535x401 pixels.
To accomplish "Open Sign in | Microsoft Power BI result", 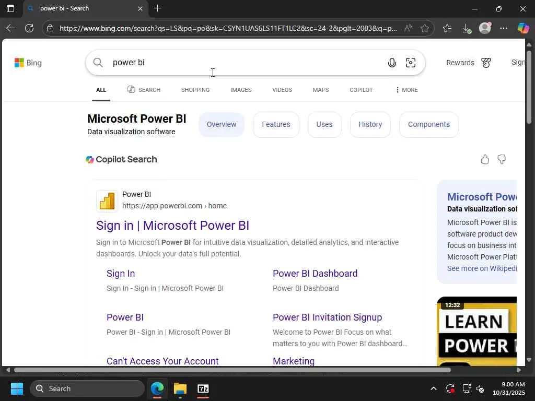I will point(172,226).
